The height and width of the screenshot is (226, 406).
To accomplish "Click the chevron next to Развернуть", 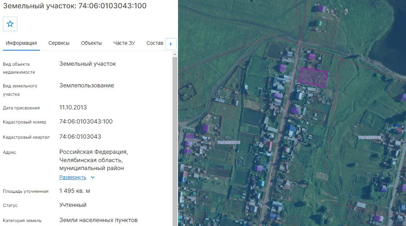I will click(93, 177).
